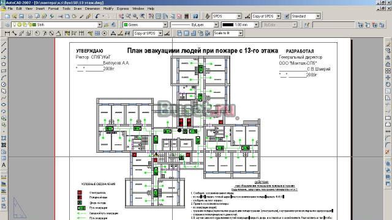This screenshot has width=392, height=220.
Task: Click the green color swatch in color control
Action: (x=126, y=24)
